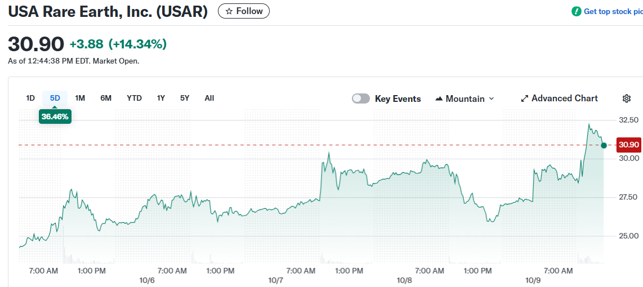Viewport: 643px width, 287px height.
Task: Switch chart to 6M range
Action: pyautogui.click(x=106, y=98)
